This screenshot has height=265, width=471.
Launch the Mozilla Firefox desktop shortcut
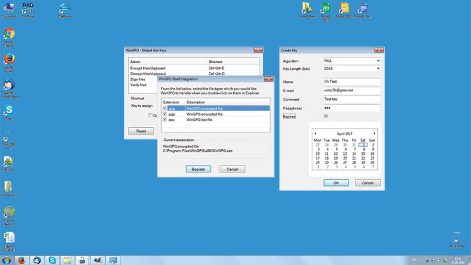[9, 62]
